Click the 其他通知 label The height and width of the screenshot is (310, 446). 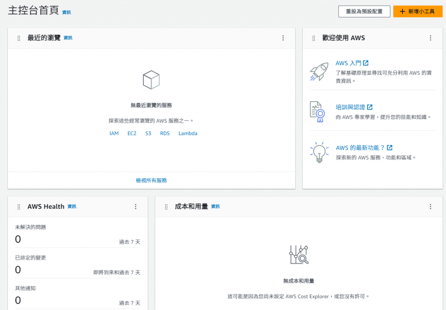tap(25, 288)
